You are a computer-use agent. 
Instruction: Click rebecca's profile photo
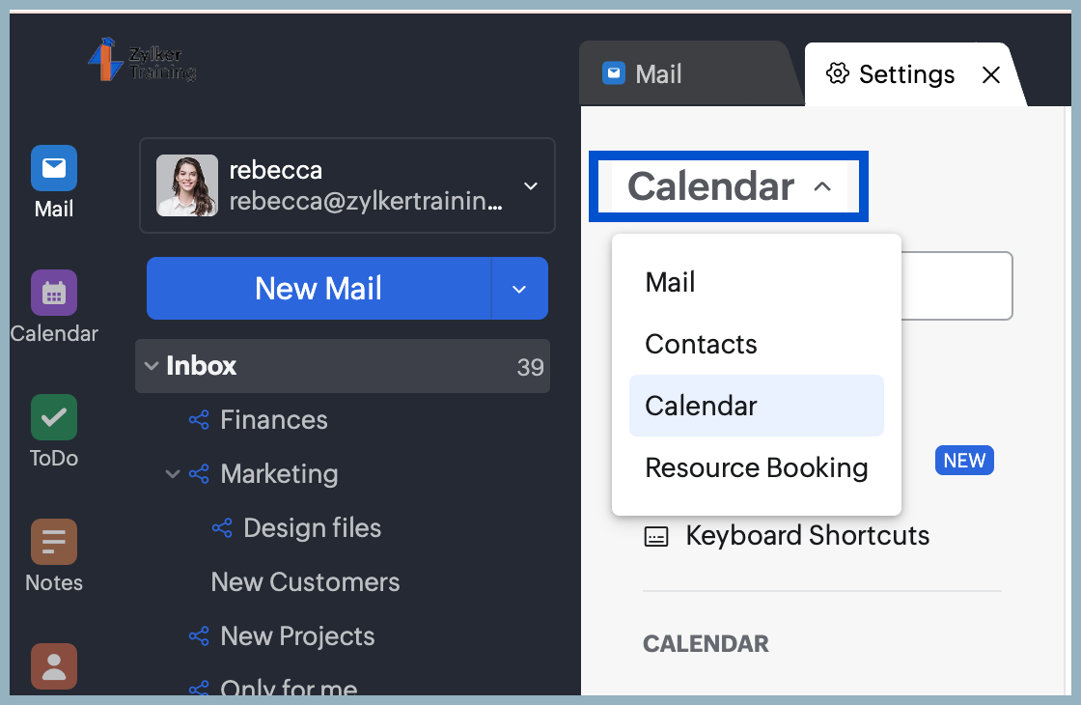pos(187,185)
